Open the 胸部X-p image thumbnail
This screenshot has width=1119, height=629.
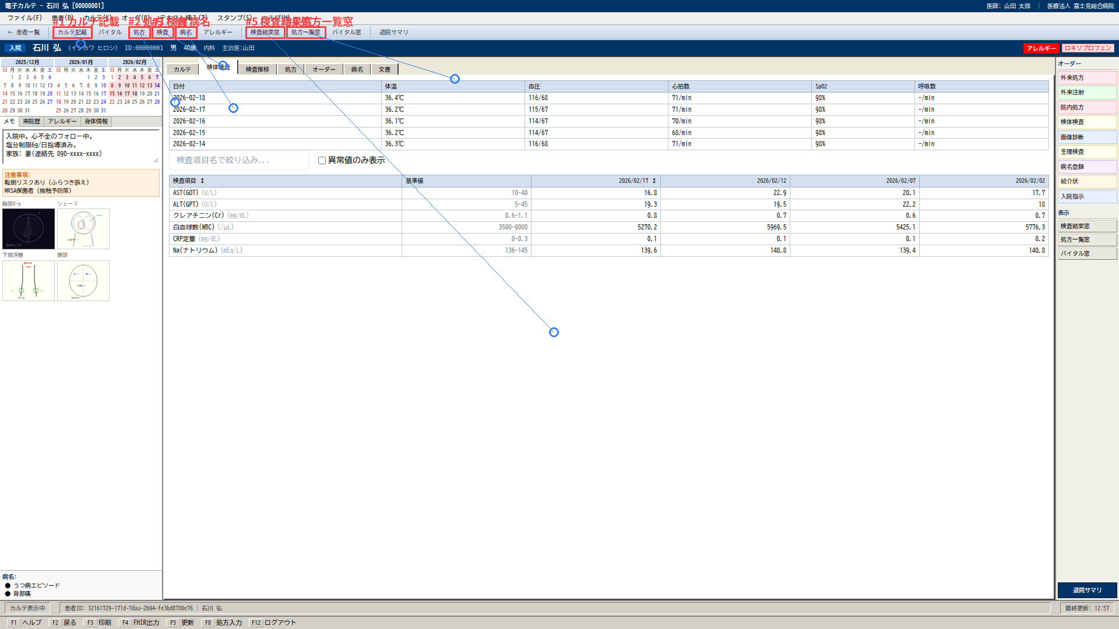coord(29,229)
